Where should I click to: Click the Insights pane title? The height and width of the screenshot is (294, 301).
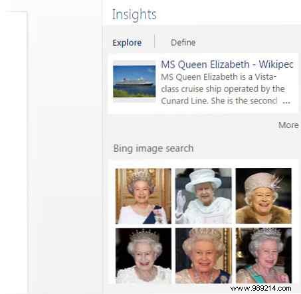pyautogui.click(x=134, y=15)
